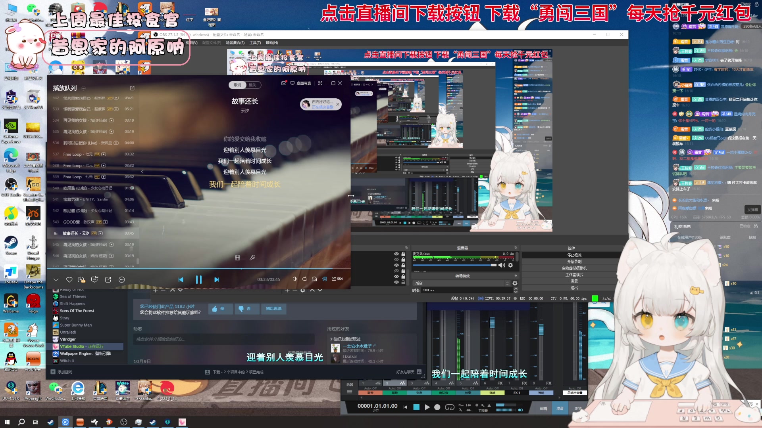Viewport: 762px width, 428px height.
Task: Open the 工具(T) menu in OBS
Action: (x=255, y=43)
